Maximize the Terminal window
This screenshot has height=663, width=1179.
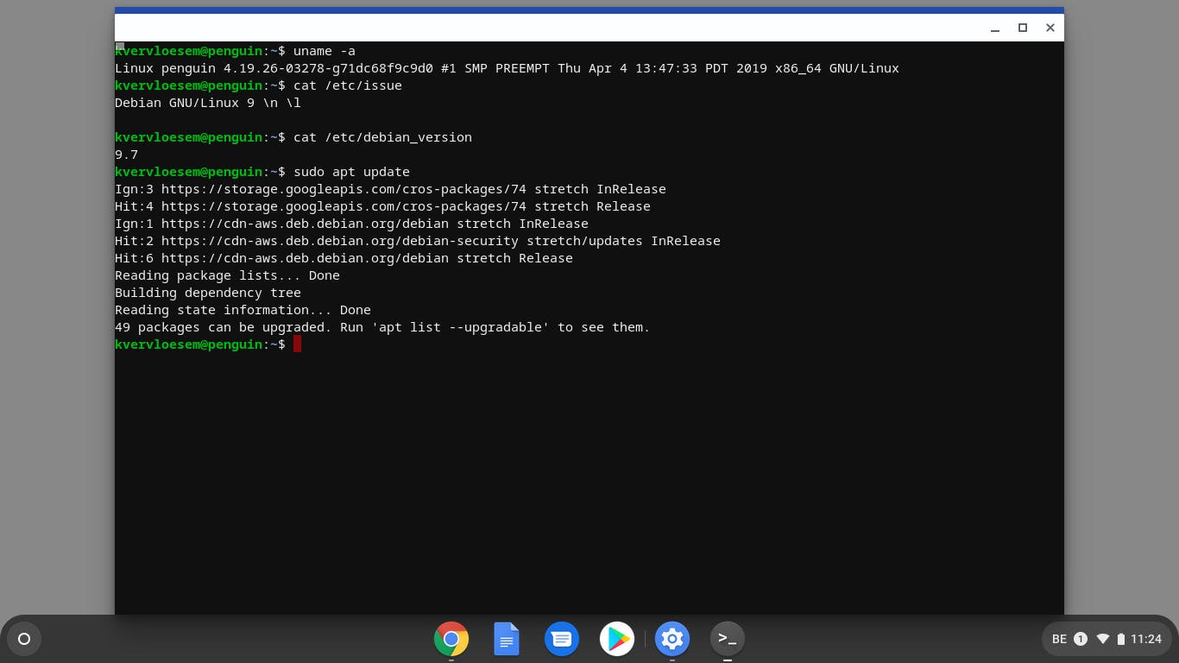[1023, 28]
